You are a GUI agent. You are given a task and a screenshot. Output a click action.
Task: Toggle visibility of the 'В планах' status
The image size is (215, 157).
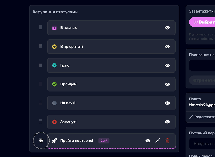click(167, 28)
